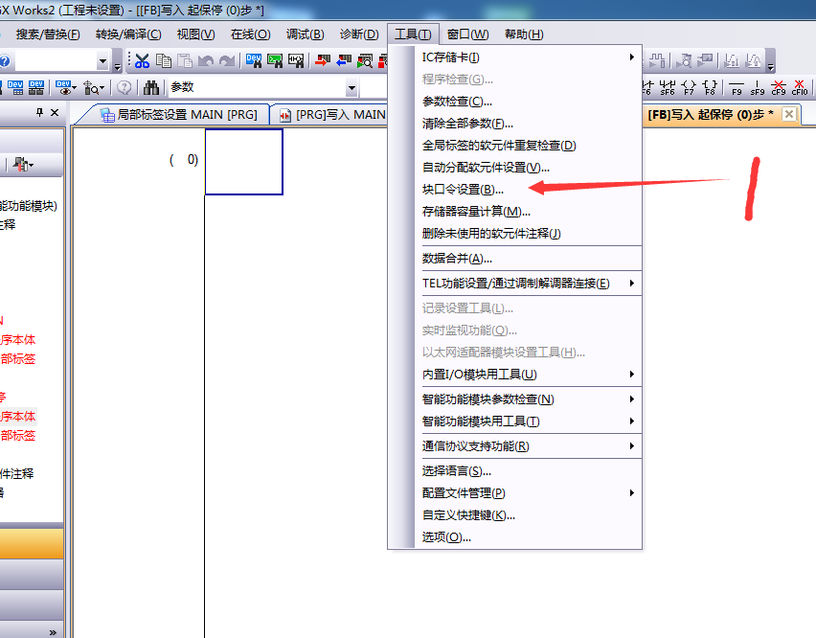816x638 pixels.
Task: Click the binoculars find device icon
Action: pos(151,88)
